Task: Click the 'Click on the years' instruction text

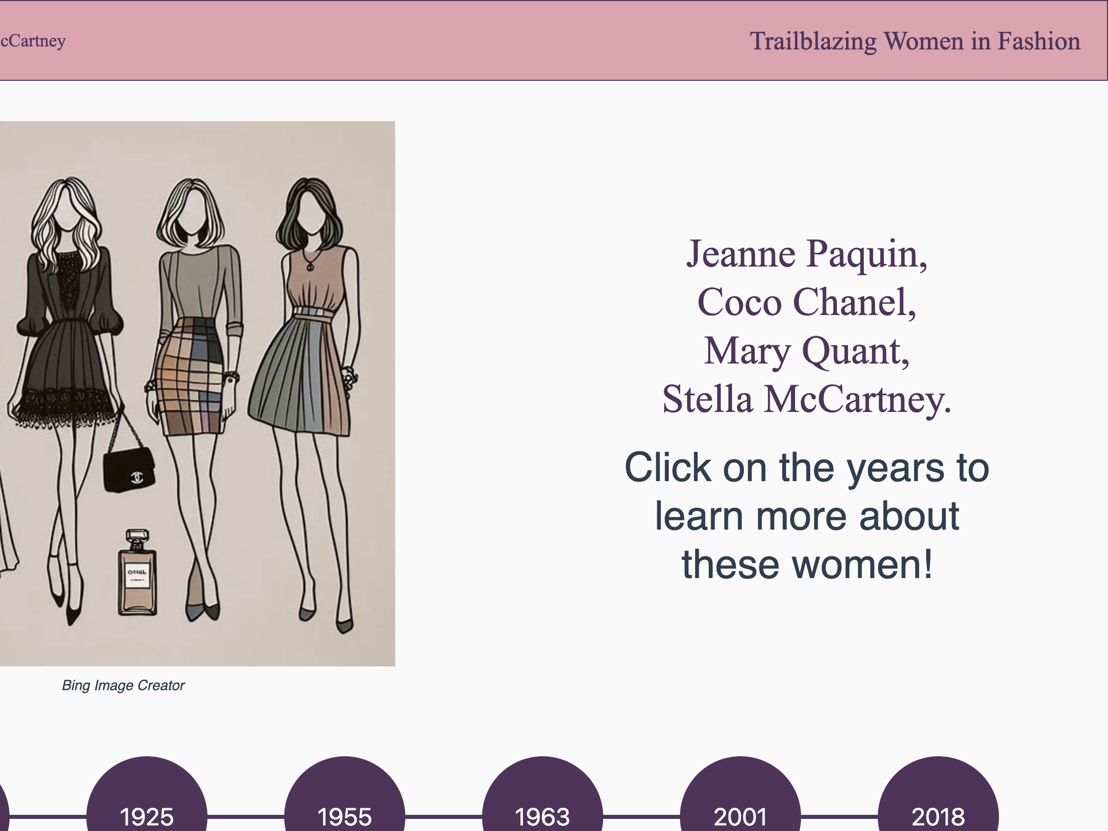Action: pos(806,515)
